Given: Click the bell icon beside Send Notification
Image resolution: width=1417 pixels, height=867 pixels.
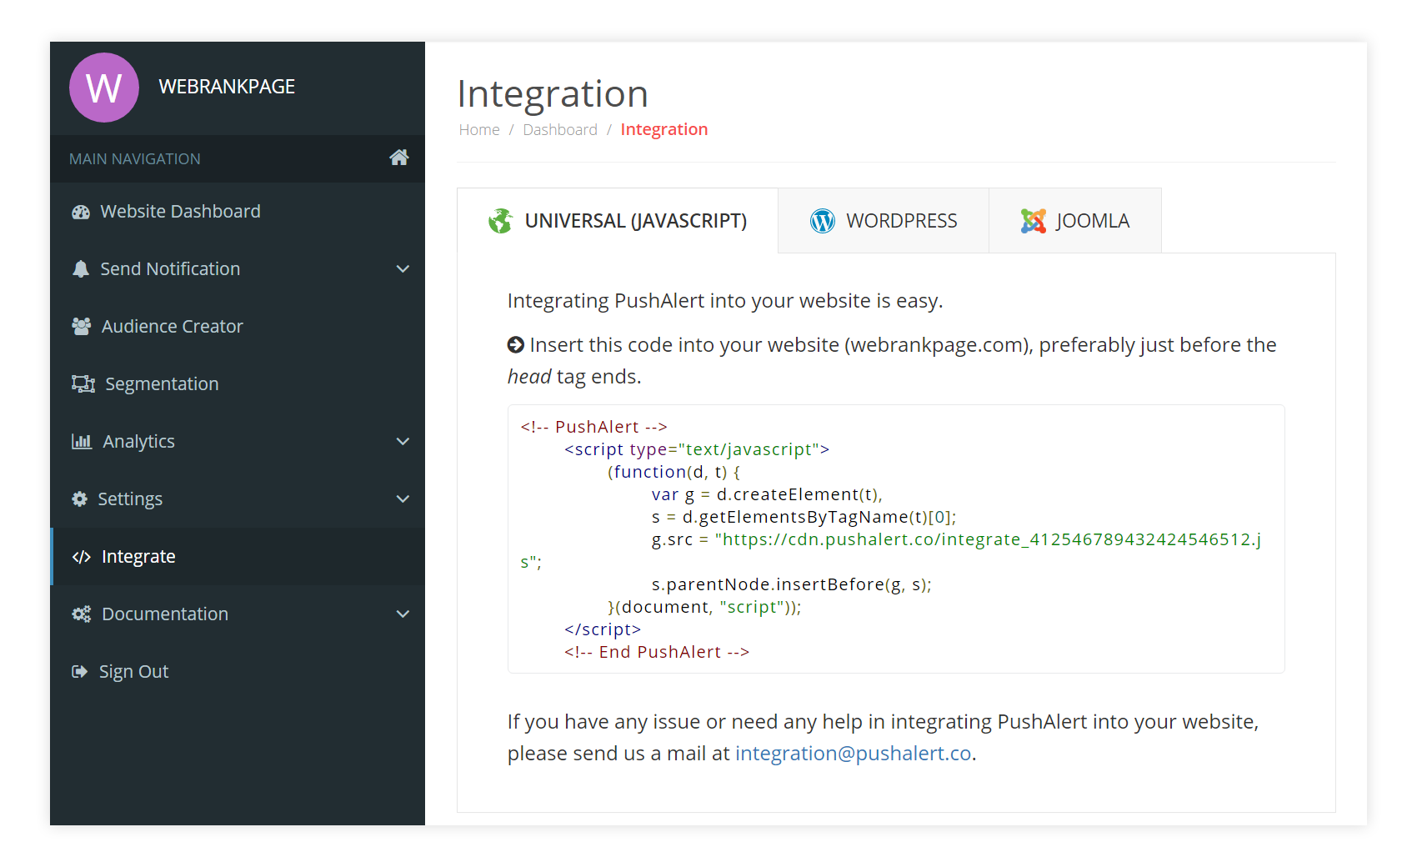Looking at the screenshot, I should pos(81,268).
